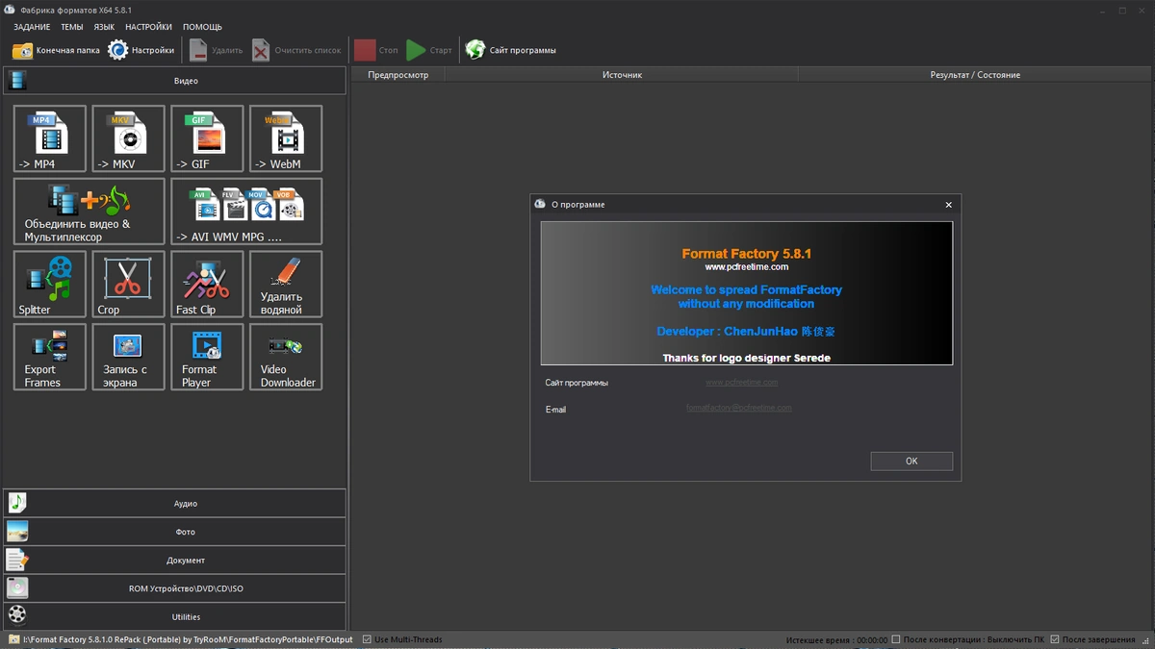Collapse the Видео category section
Image resolution: width=1155 pixels, height=649 pixels.
174,81
